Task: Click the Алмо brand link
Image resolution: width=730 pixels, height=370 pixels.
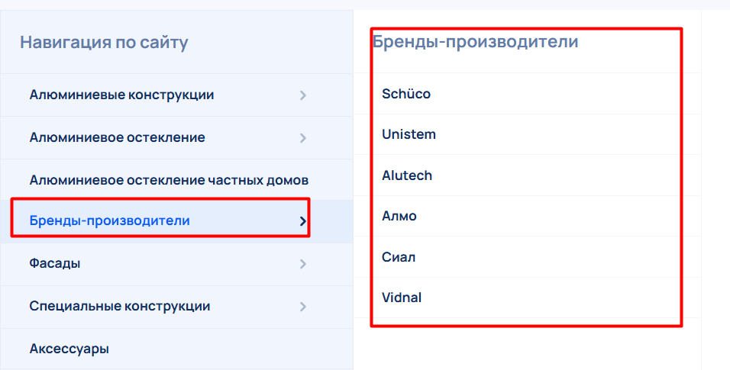Action: click(x=399, y=217)
